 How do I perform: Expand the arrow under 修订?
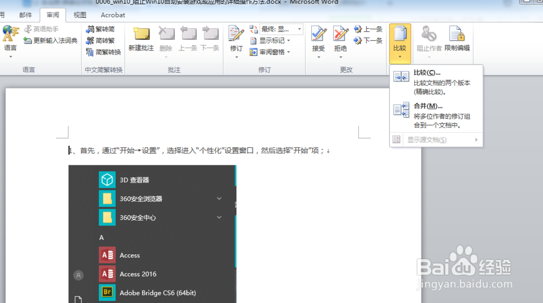237,57
